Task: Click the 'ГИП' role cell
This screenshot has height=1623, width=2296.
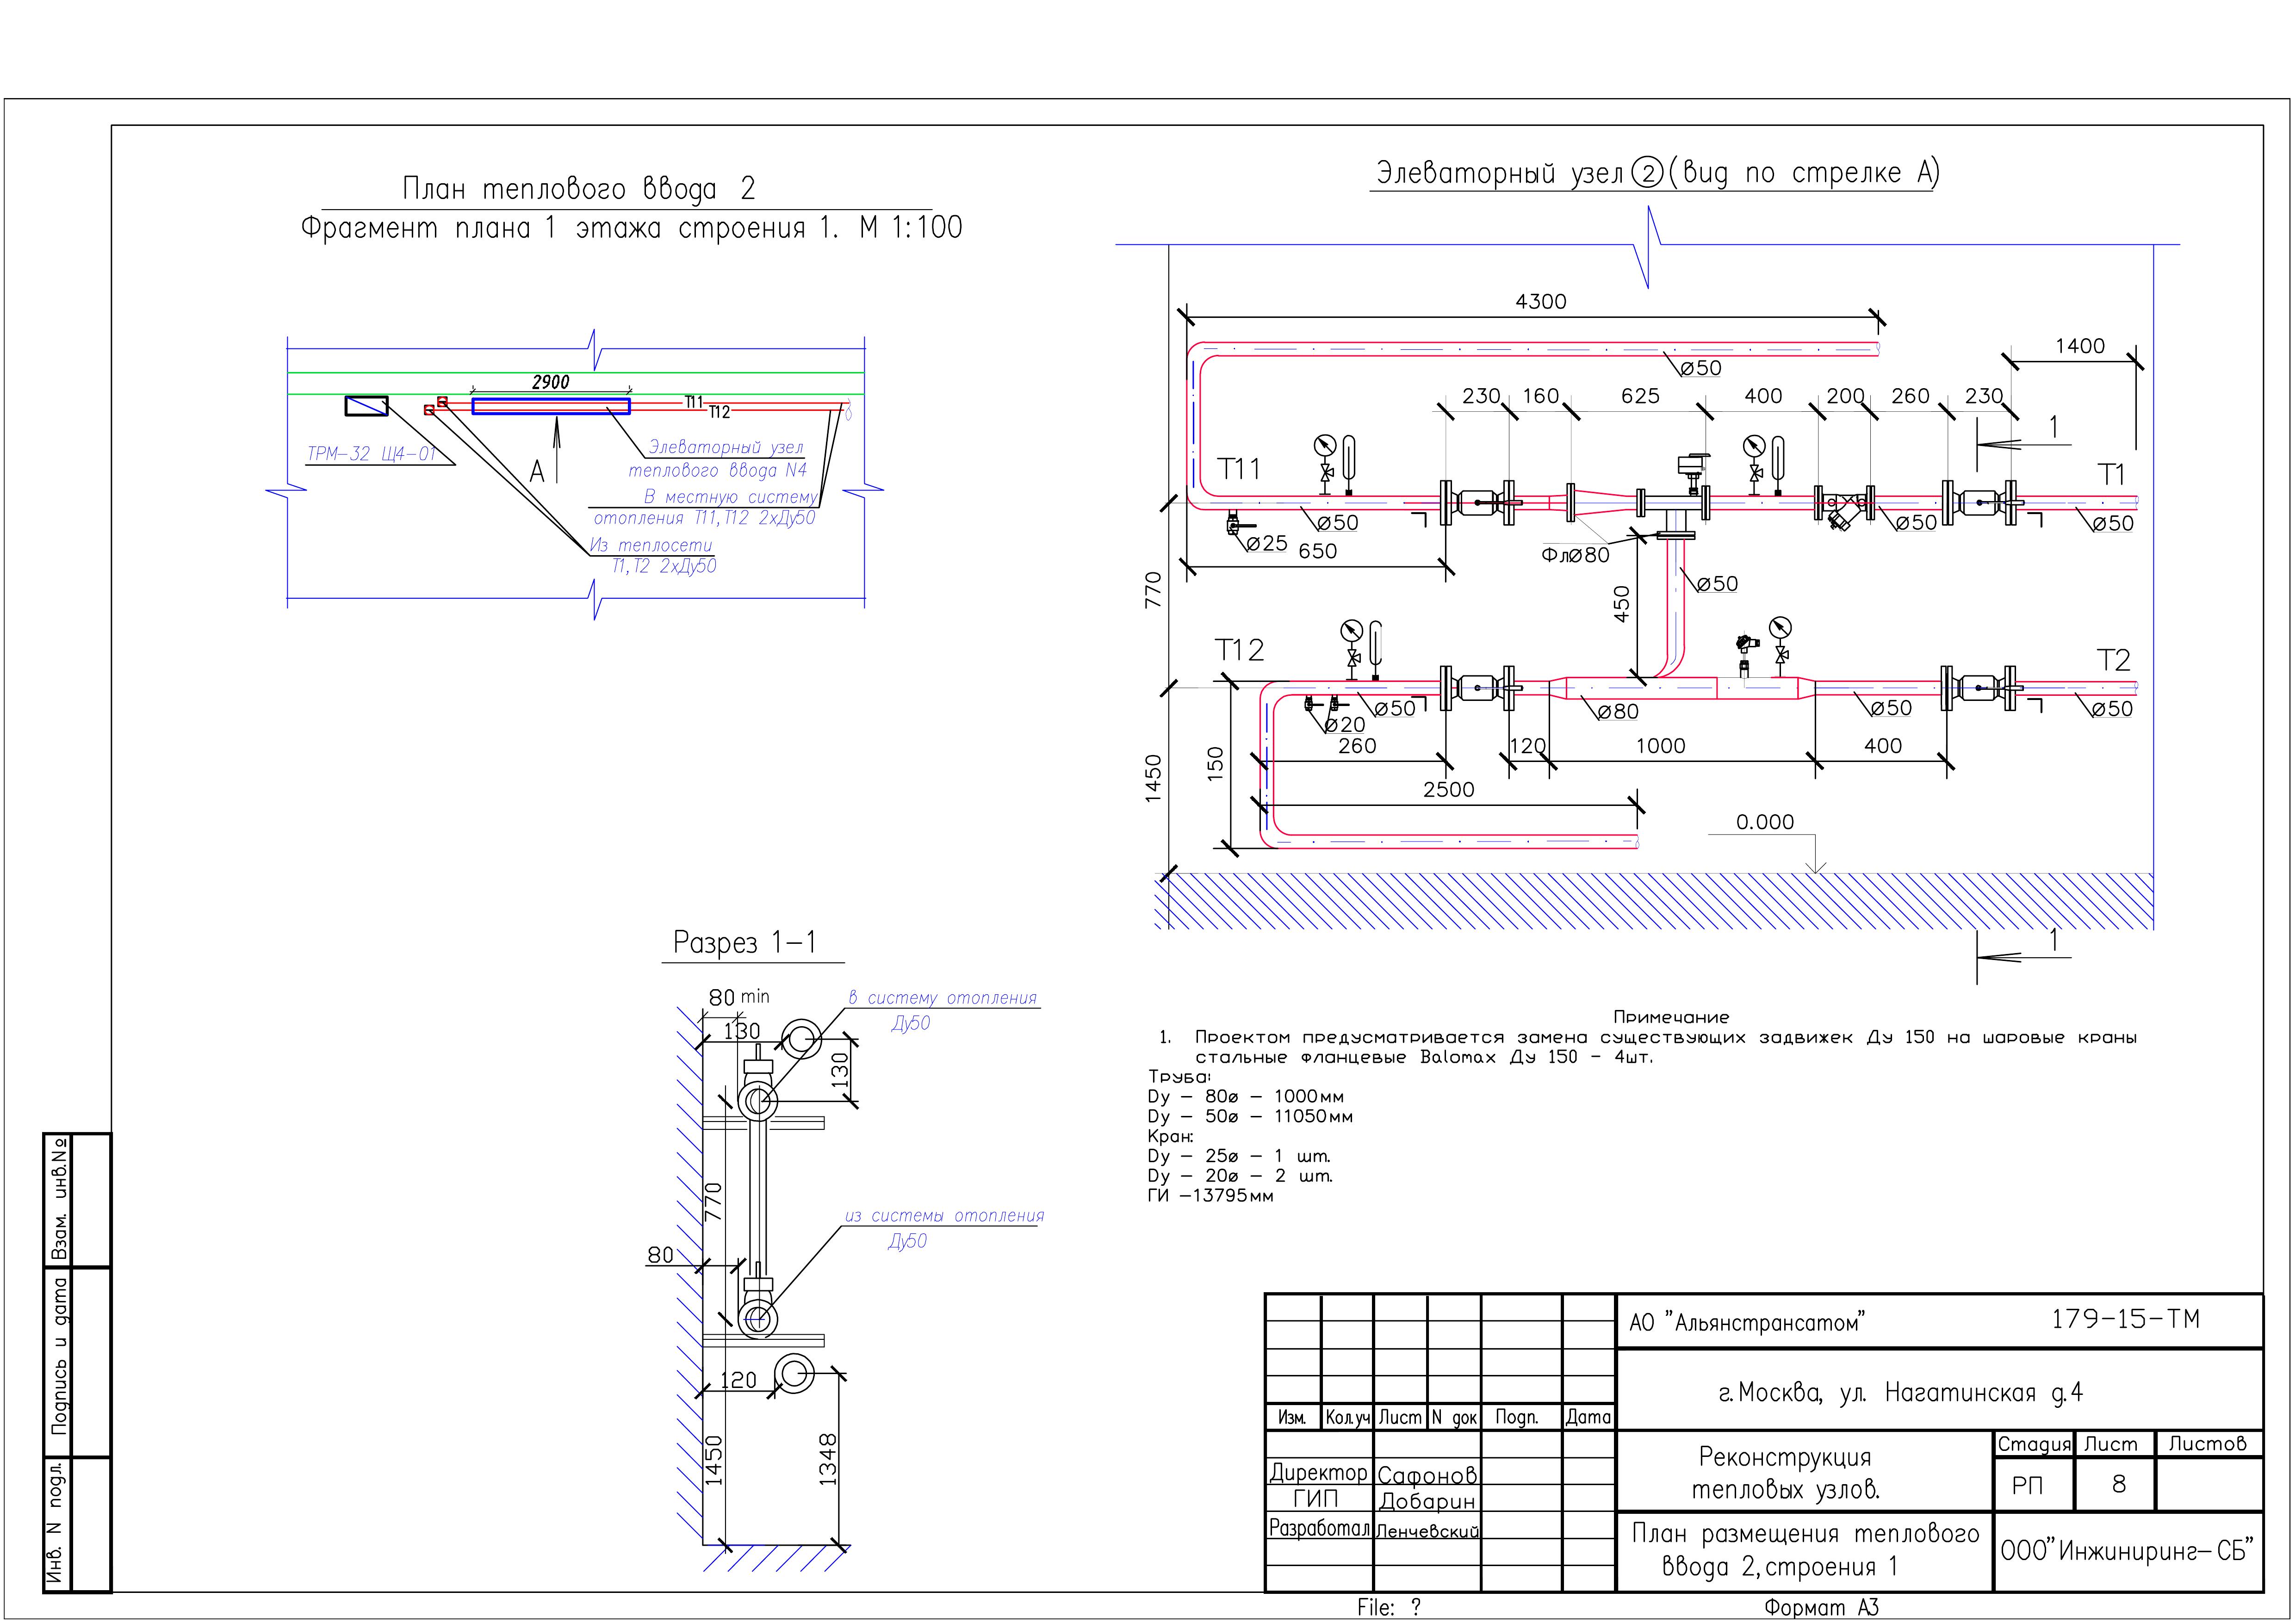Action: point(1315,1498)
